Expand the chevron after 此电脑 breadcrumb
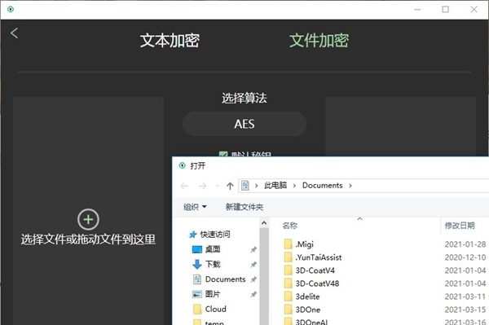The width and height of the screenshot is (489, 325). (294, 186)
